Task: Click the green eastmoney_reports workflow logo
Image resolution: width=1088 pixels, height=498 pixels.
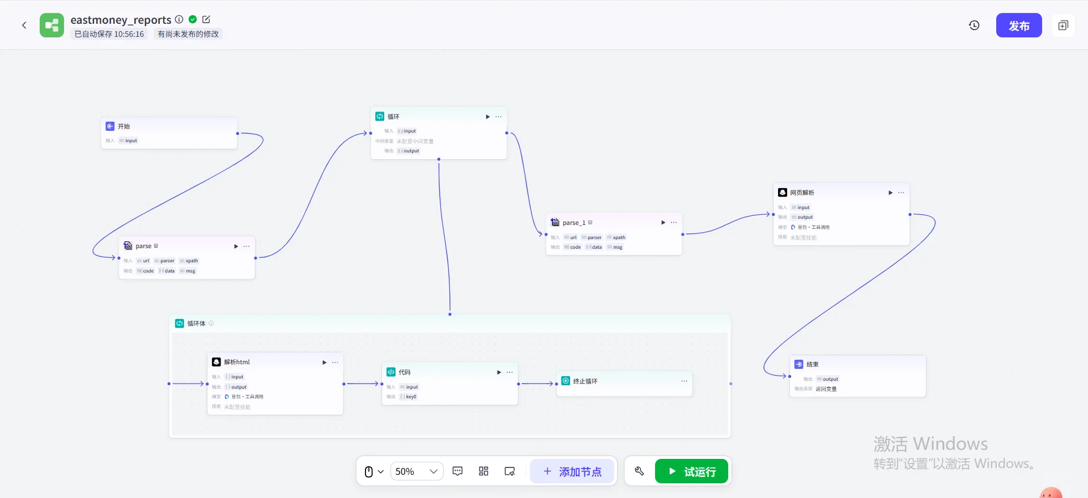Action: [52, 25]
